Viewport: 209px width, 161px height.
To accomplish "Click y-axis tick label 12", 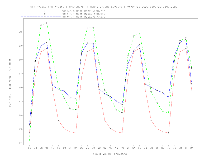I will pyautogui.click(x=20, y=143).
